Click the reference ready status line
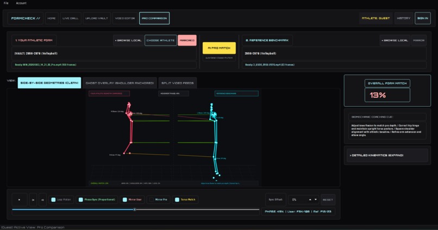 (334, 65)
